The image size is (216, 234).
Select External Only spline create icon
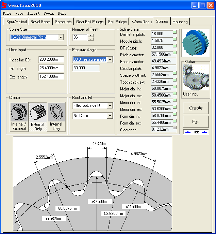38,117
